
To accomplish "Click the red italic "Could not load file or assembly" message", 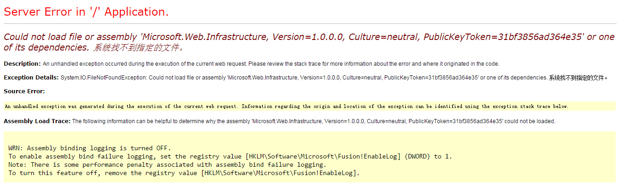I will (308, 42).
